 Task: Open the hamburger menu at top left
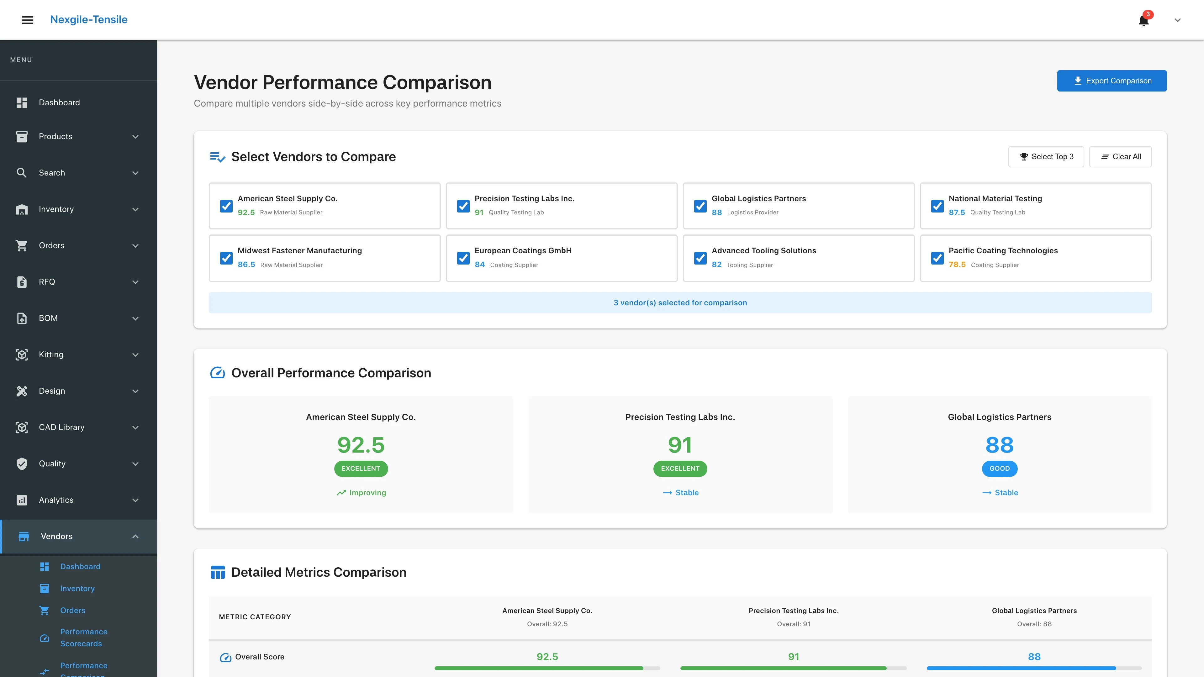point(28,20)
